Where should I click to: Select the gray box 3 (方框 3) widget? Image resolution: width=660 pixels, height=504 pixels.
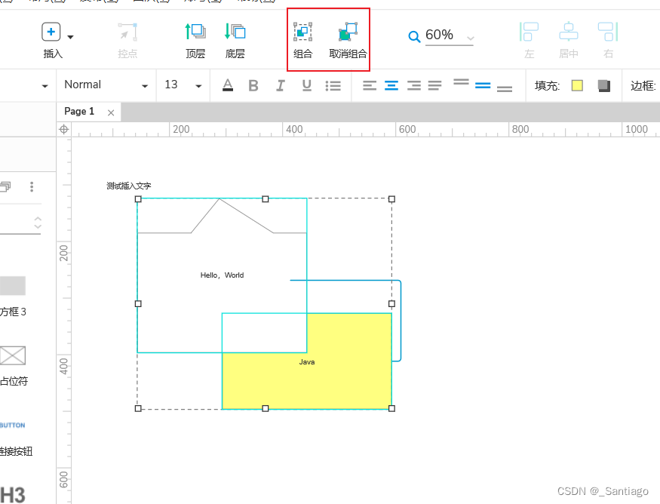13,286
